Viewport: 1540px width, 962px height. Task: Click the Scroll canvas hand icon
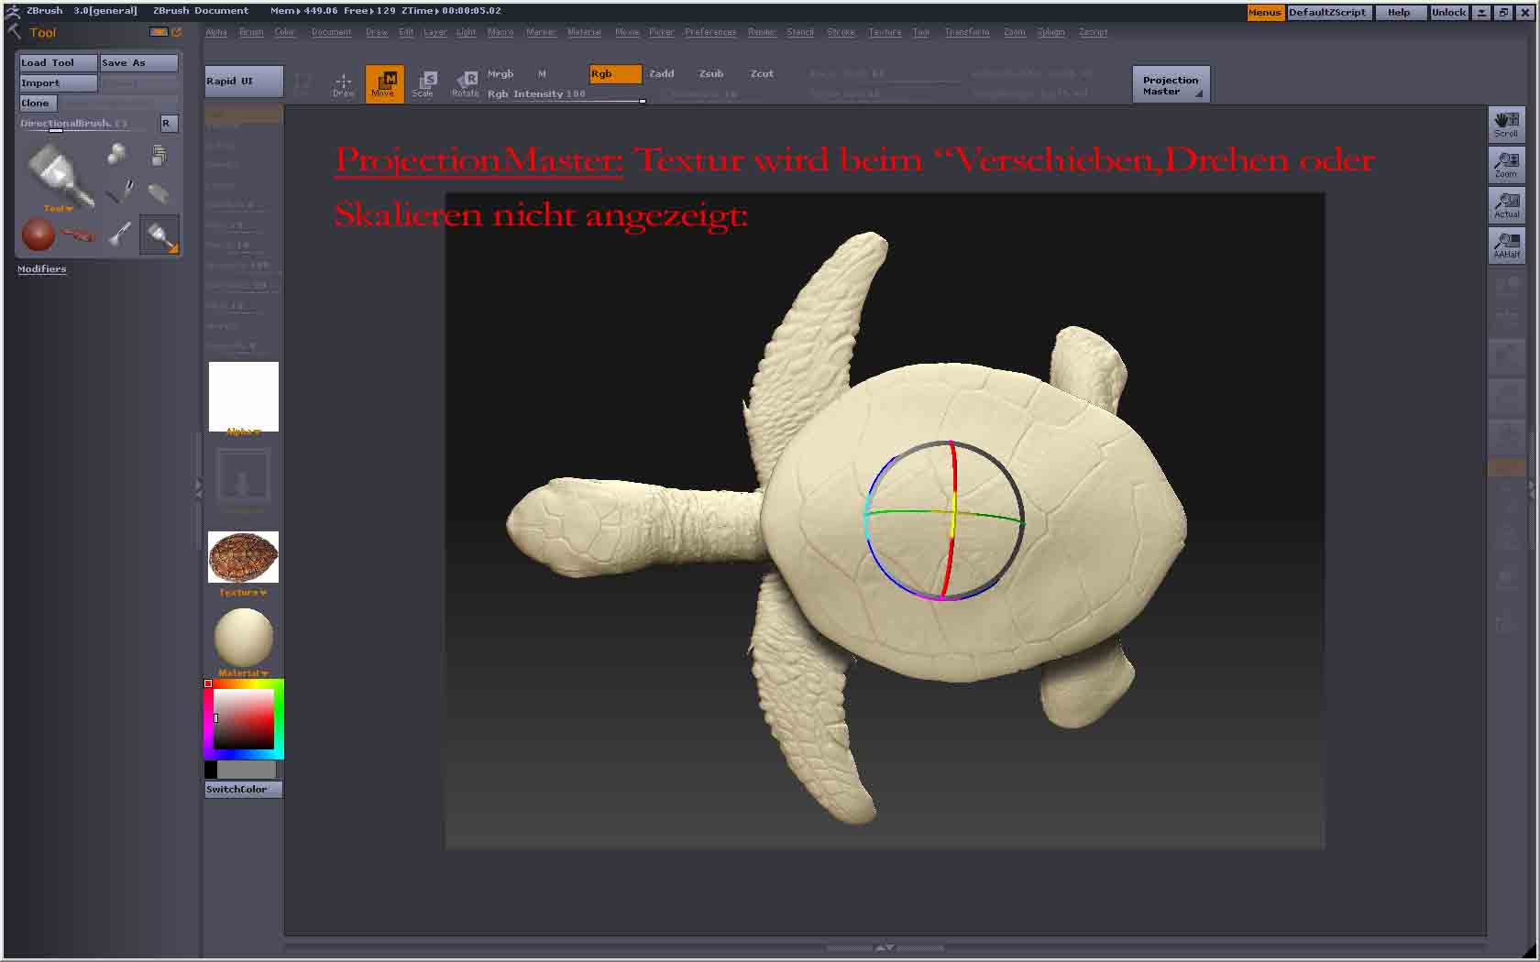[x=1506, y=124]
